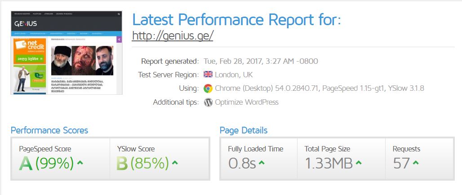Select the PageSpeed Score A (99%) grade
The width and height of the screenshot is (462, 195).
(46, 163)
